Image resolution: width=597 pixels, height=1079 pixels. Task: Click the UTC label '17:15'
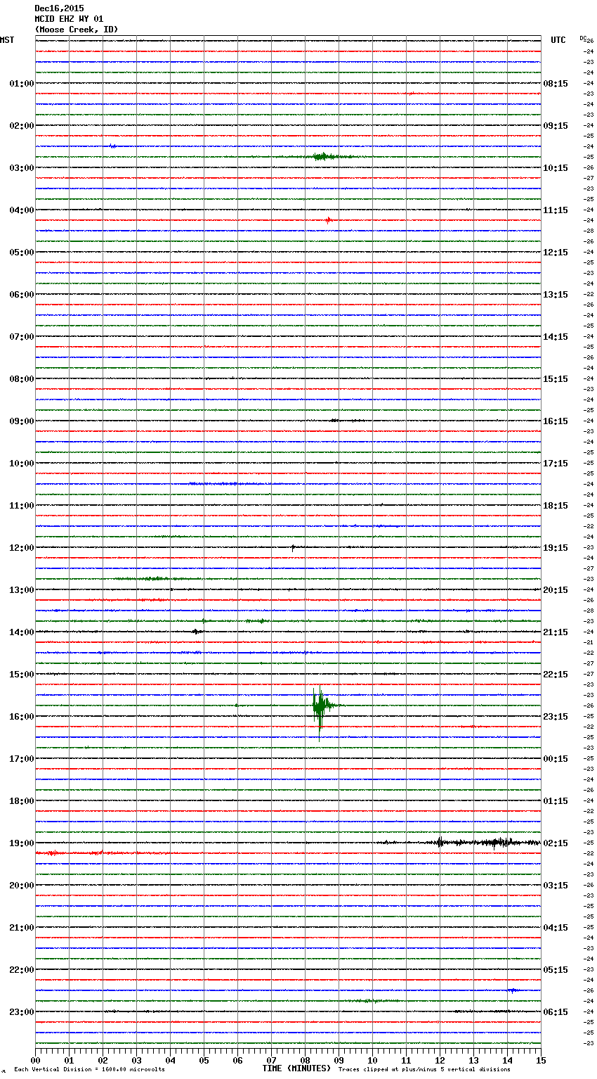[556, 464]
